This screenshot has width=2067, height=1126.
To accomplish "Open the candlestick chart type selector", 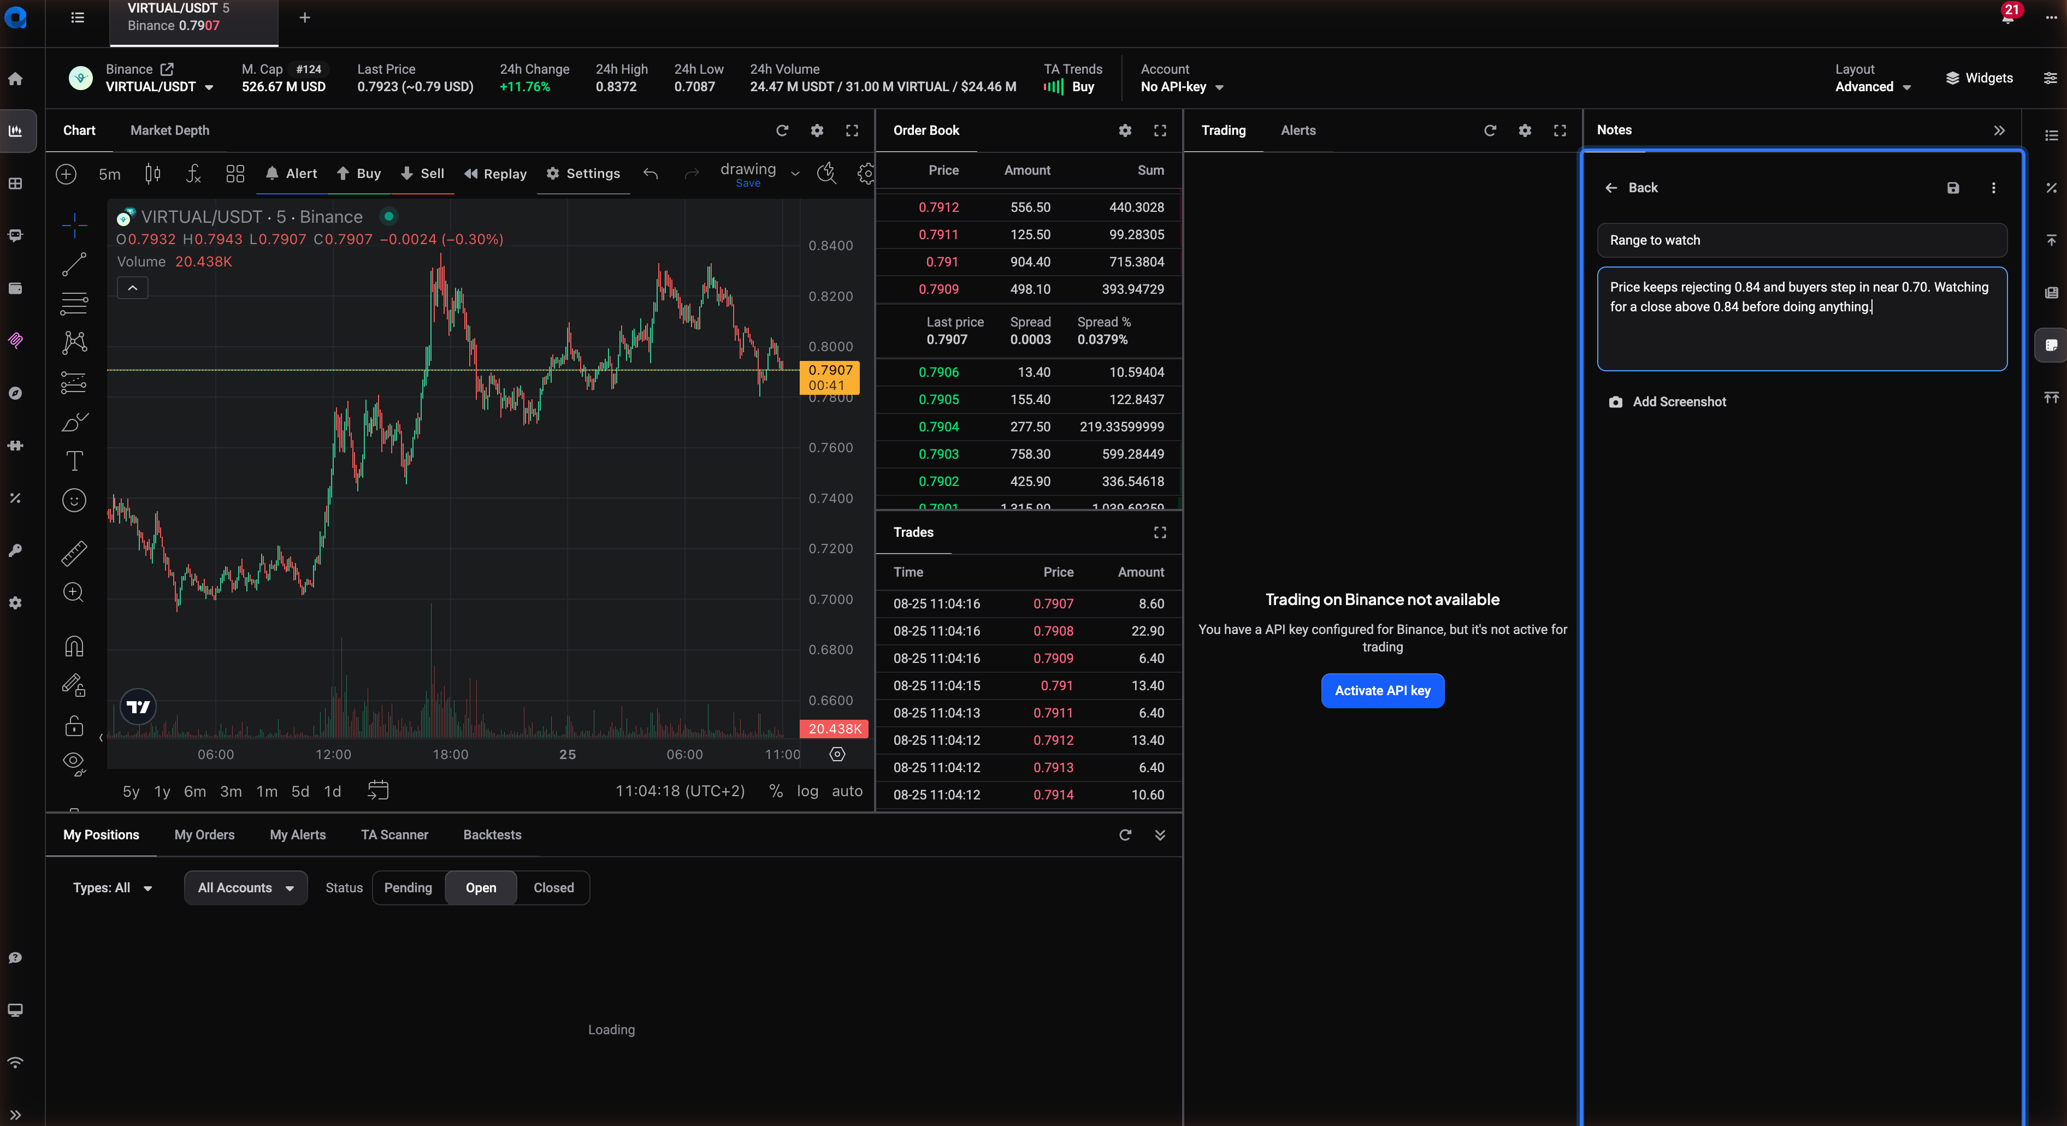I will coord(152,173).
